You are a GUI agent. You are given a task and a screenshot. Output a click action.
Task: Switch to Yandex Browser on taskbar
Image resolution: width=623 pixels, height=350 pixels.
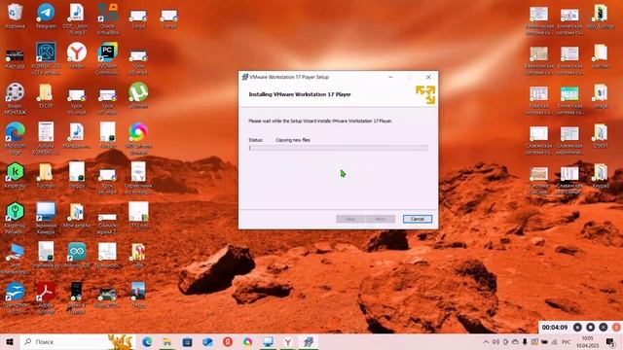[x=288, y=341]
